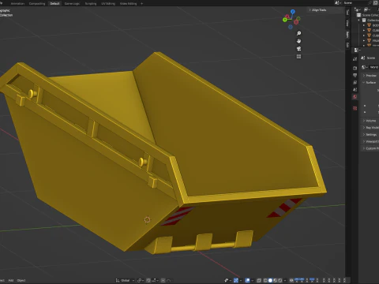Image resolution: width=379 pixels, height=284 pixels.
Task: Expand the Ray Visibility panel
Action: point(370,128)
